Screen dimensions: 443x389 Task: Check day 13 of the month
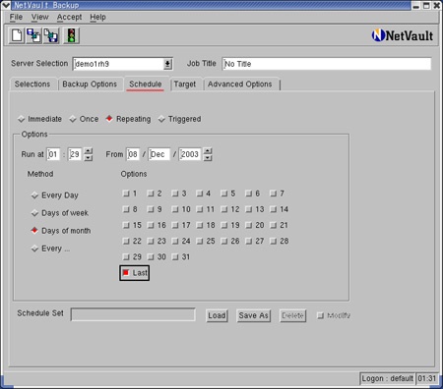249,209
